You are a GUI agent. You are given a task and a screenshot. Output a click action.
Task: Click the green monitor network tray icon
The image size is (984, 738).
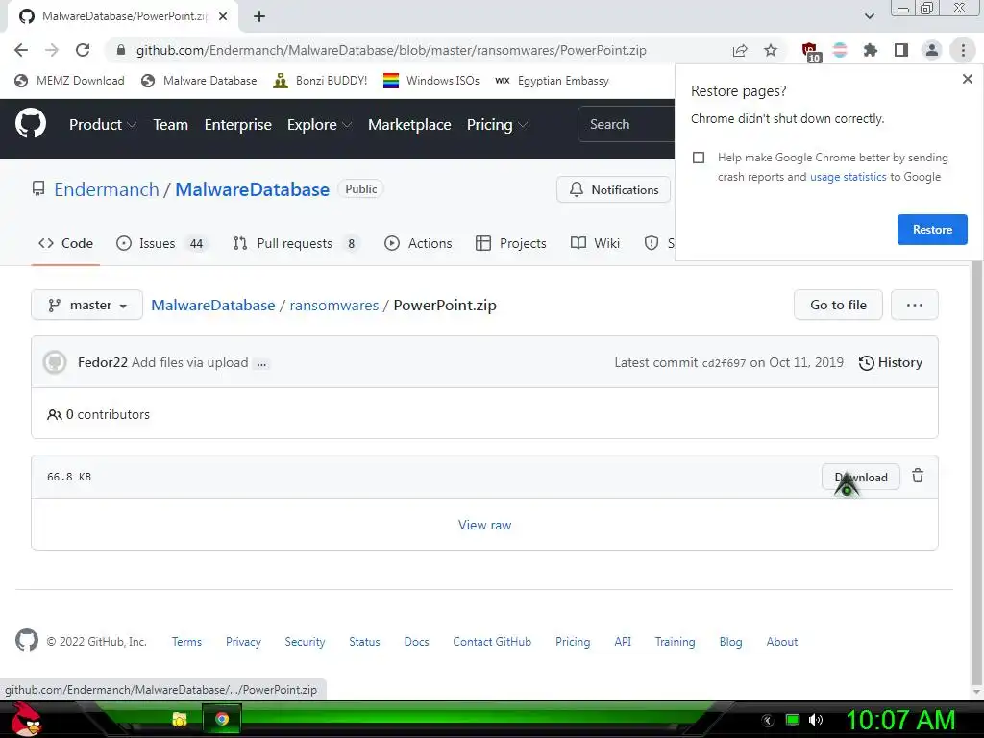tap(793, 720)
